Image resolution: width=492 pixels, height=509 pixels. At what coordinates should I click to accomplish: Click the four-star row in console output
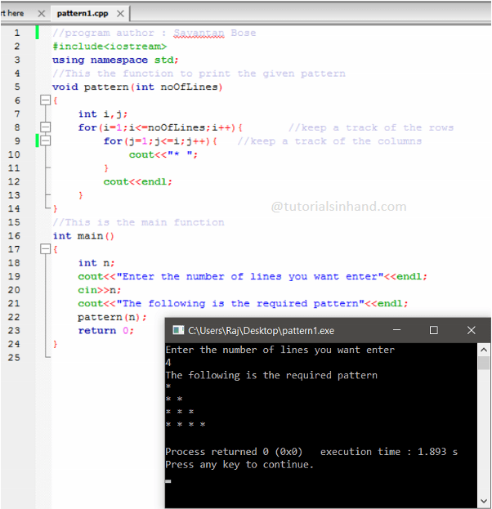pos(186,424)
